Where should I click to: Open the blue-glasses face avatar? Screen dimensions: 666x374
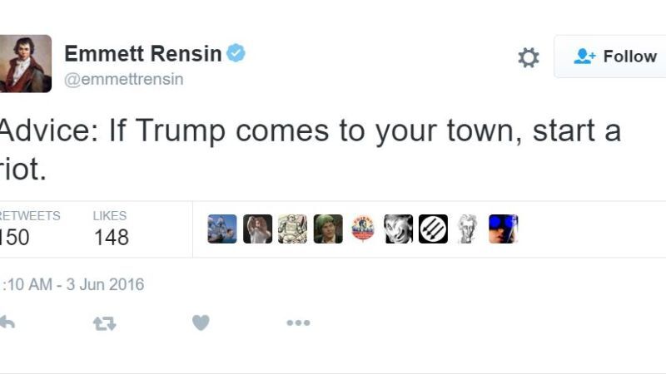pos(503,229)
